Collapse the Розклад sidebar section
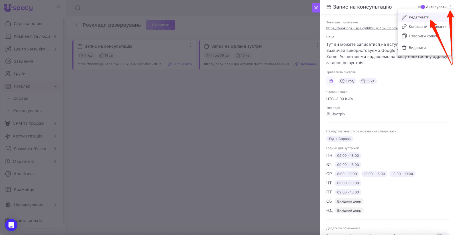456x235 pixels. tap(55, 86)
